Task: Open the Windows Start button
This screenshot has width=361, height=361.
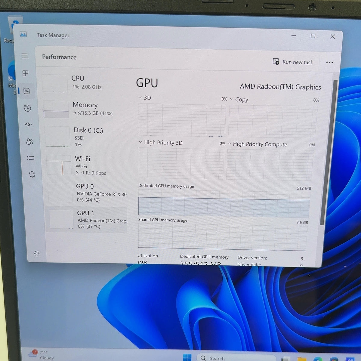Action: [x=187, y=357]
